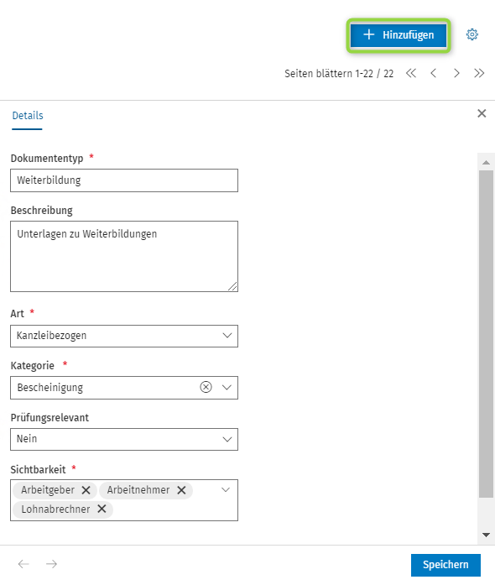Click the Speichern button
This screenshot has width=495, height=585.
click(x=445, y=565)
